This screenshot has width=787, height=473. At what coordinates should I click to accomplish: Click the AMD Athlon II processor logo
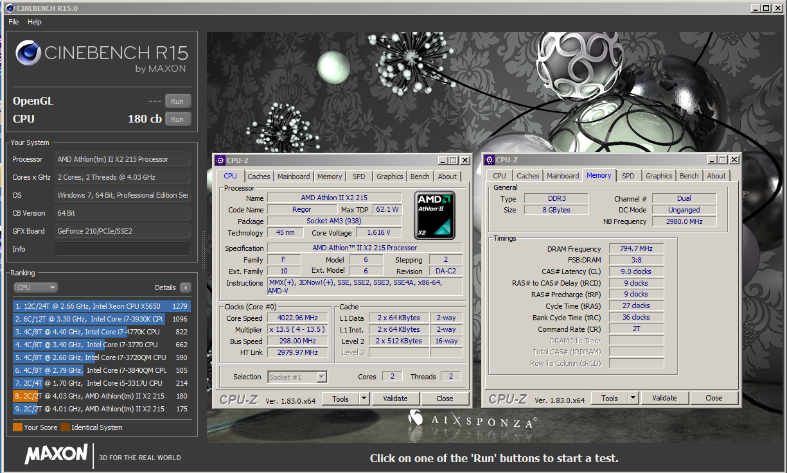pyautogui.click(x=435, y=215)
